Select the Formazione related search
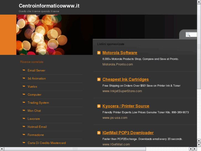The width and height of the screenshot is (201, 151). tap(36, 135)
